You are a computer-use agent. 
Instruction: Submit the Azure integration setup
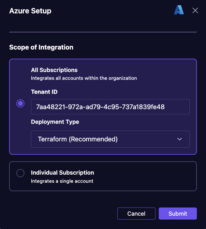(x=178, y=213)
